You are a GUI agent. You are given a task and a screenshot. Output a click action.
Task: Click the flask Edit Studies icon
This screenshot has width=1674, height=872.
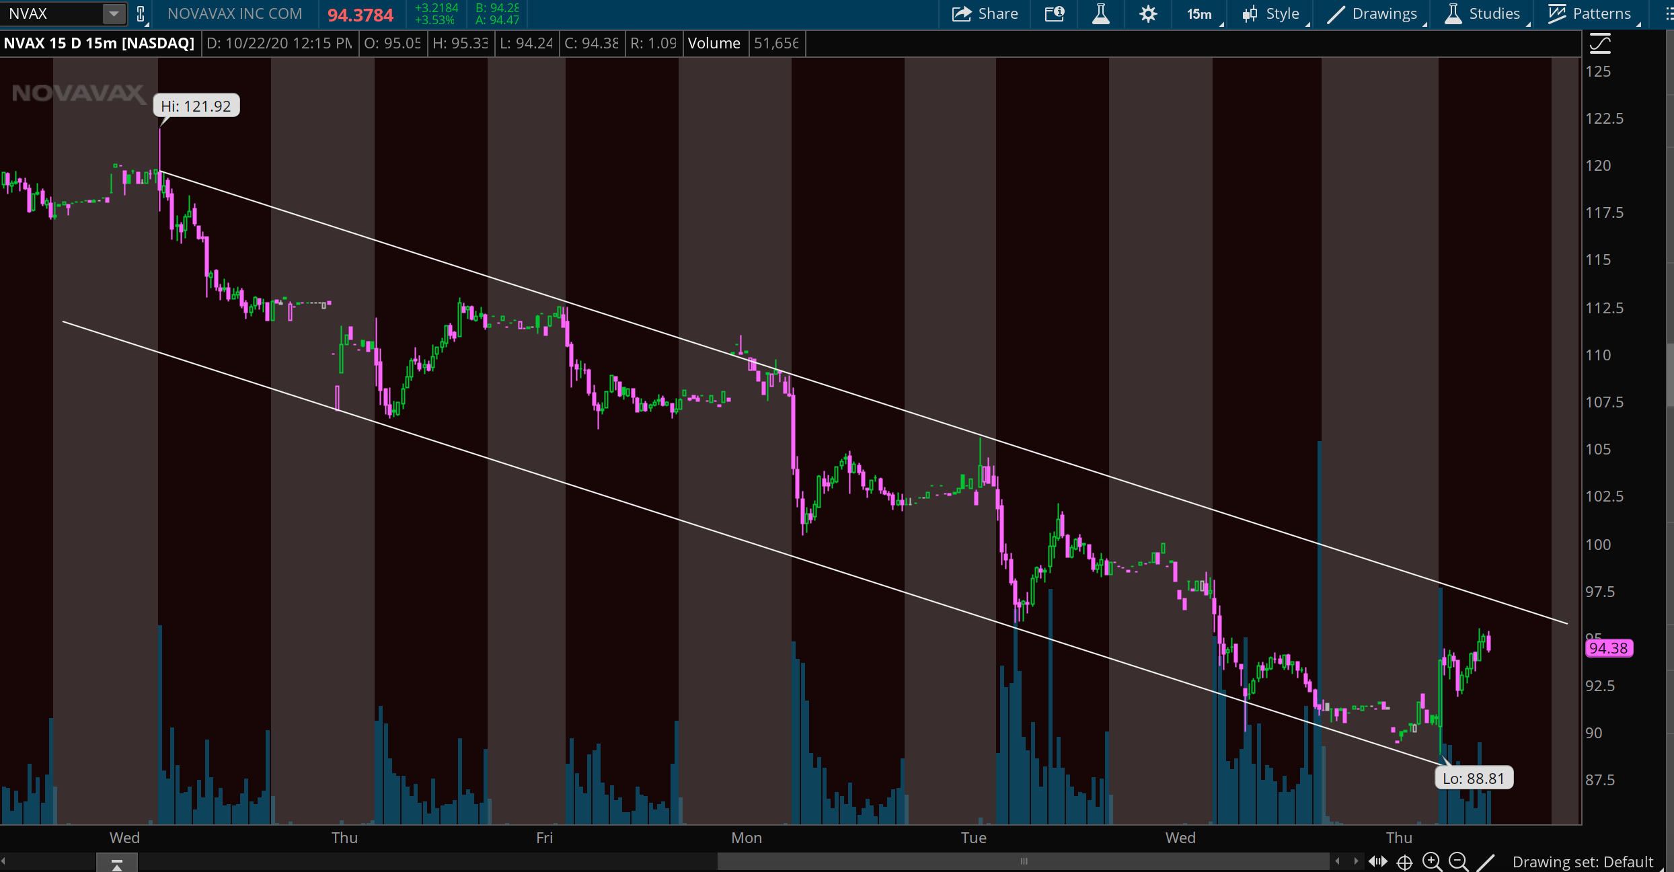pyautogui.click(x=1100, y=14)
